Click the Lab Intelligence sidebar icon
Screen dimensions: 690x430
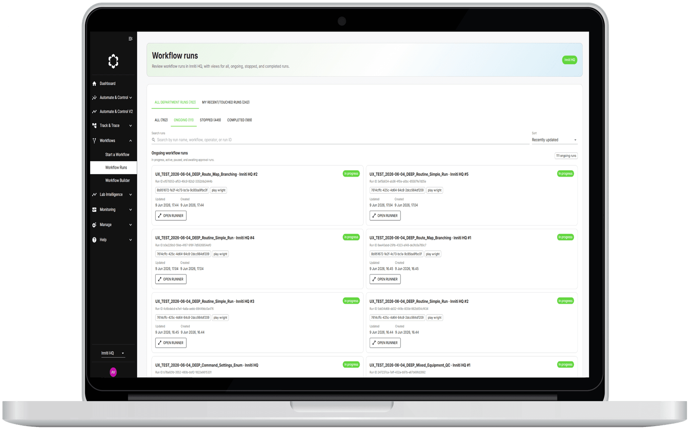pyautogui.click(x=94, y=195)
